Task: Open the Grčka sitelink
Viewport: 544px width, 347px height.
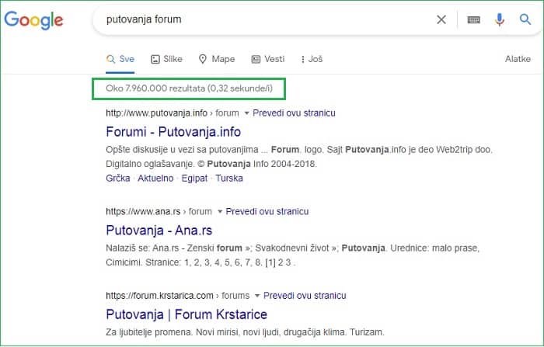Action: [118, 179]
